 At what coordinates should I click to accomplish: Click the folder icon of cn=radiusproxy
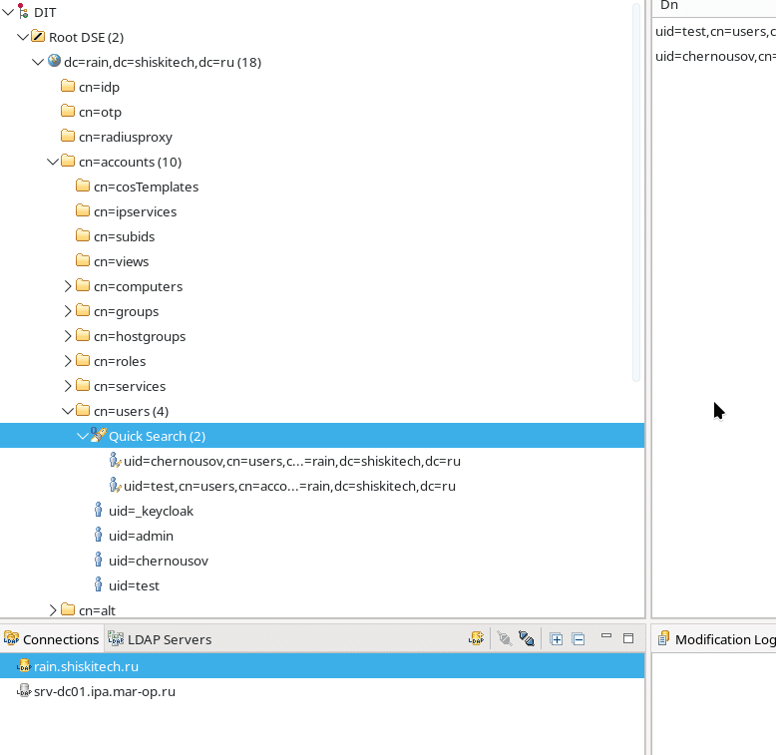pyautogui.click(x=68, y=136)
